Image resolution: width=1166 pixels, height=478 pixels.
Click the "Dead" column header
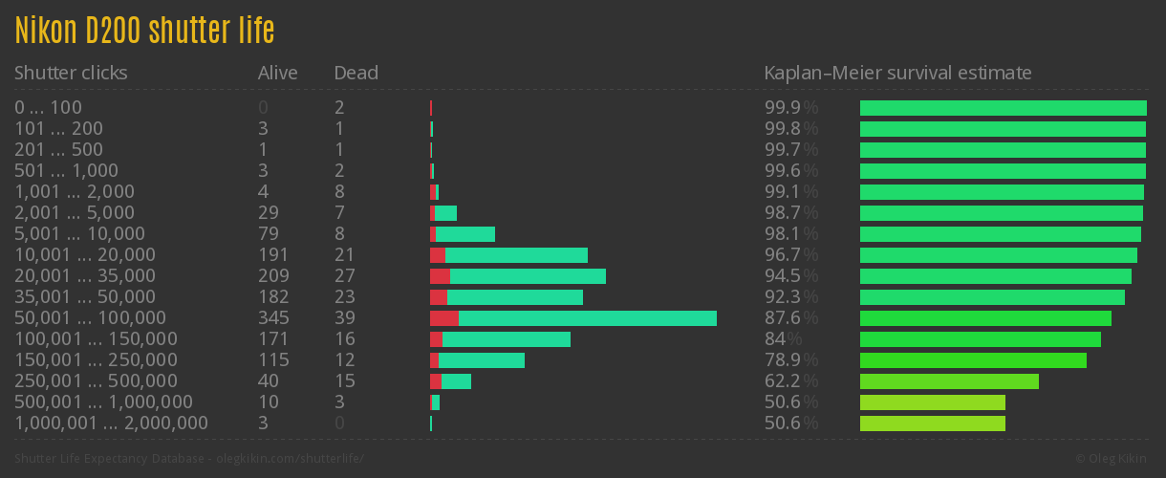[x=356, y=73]
